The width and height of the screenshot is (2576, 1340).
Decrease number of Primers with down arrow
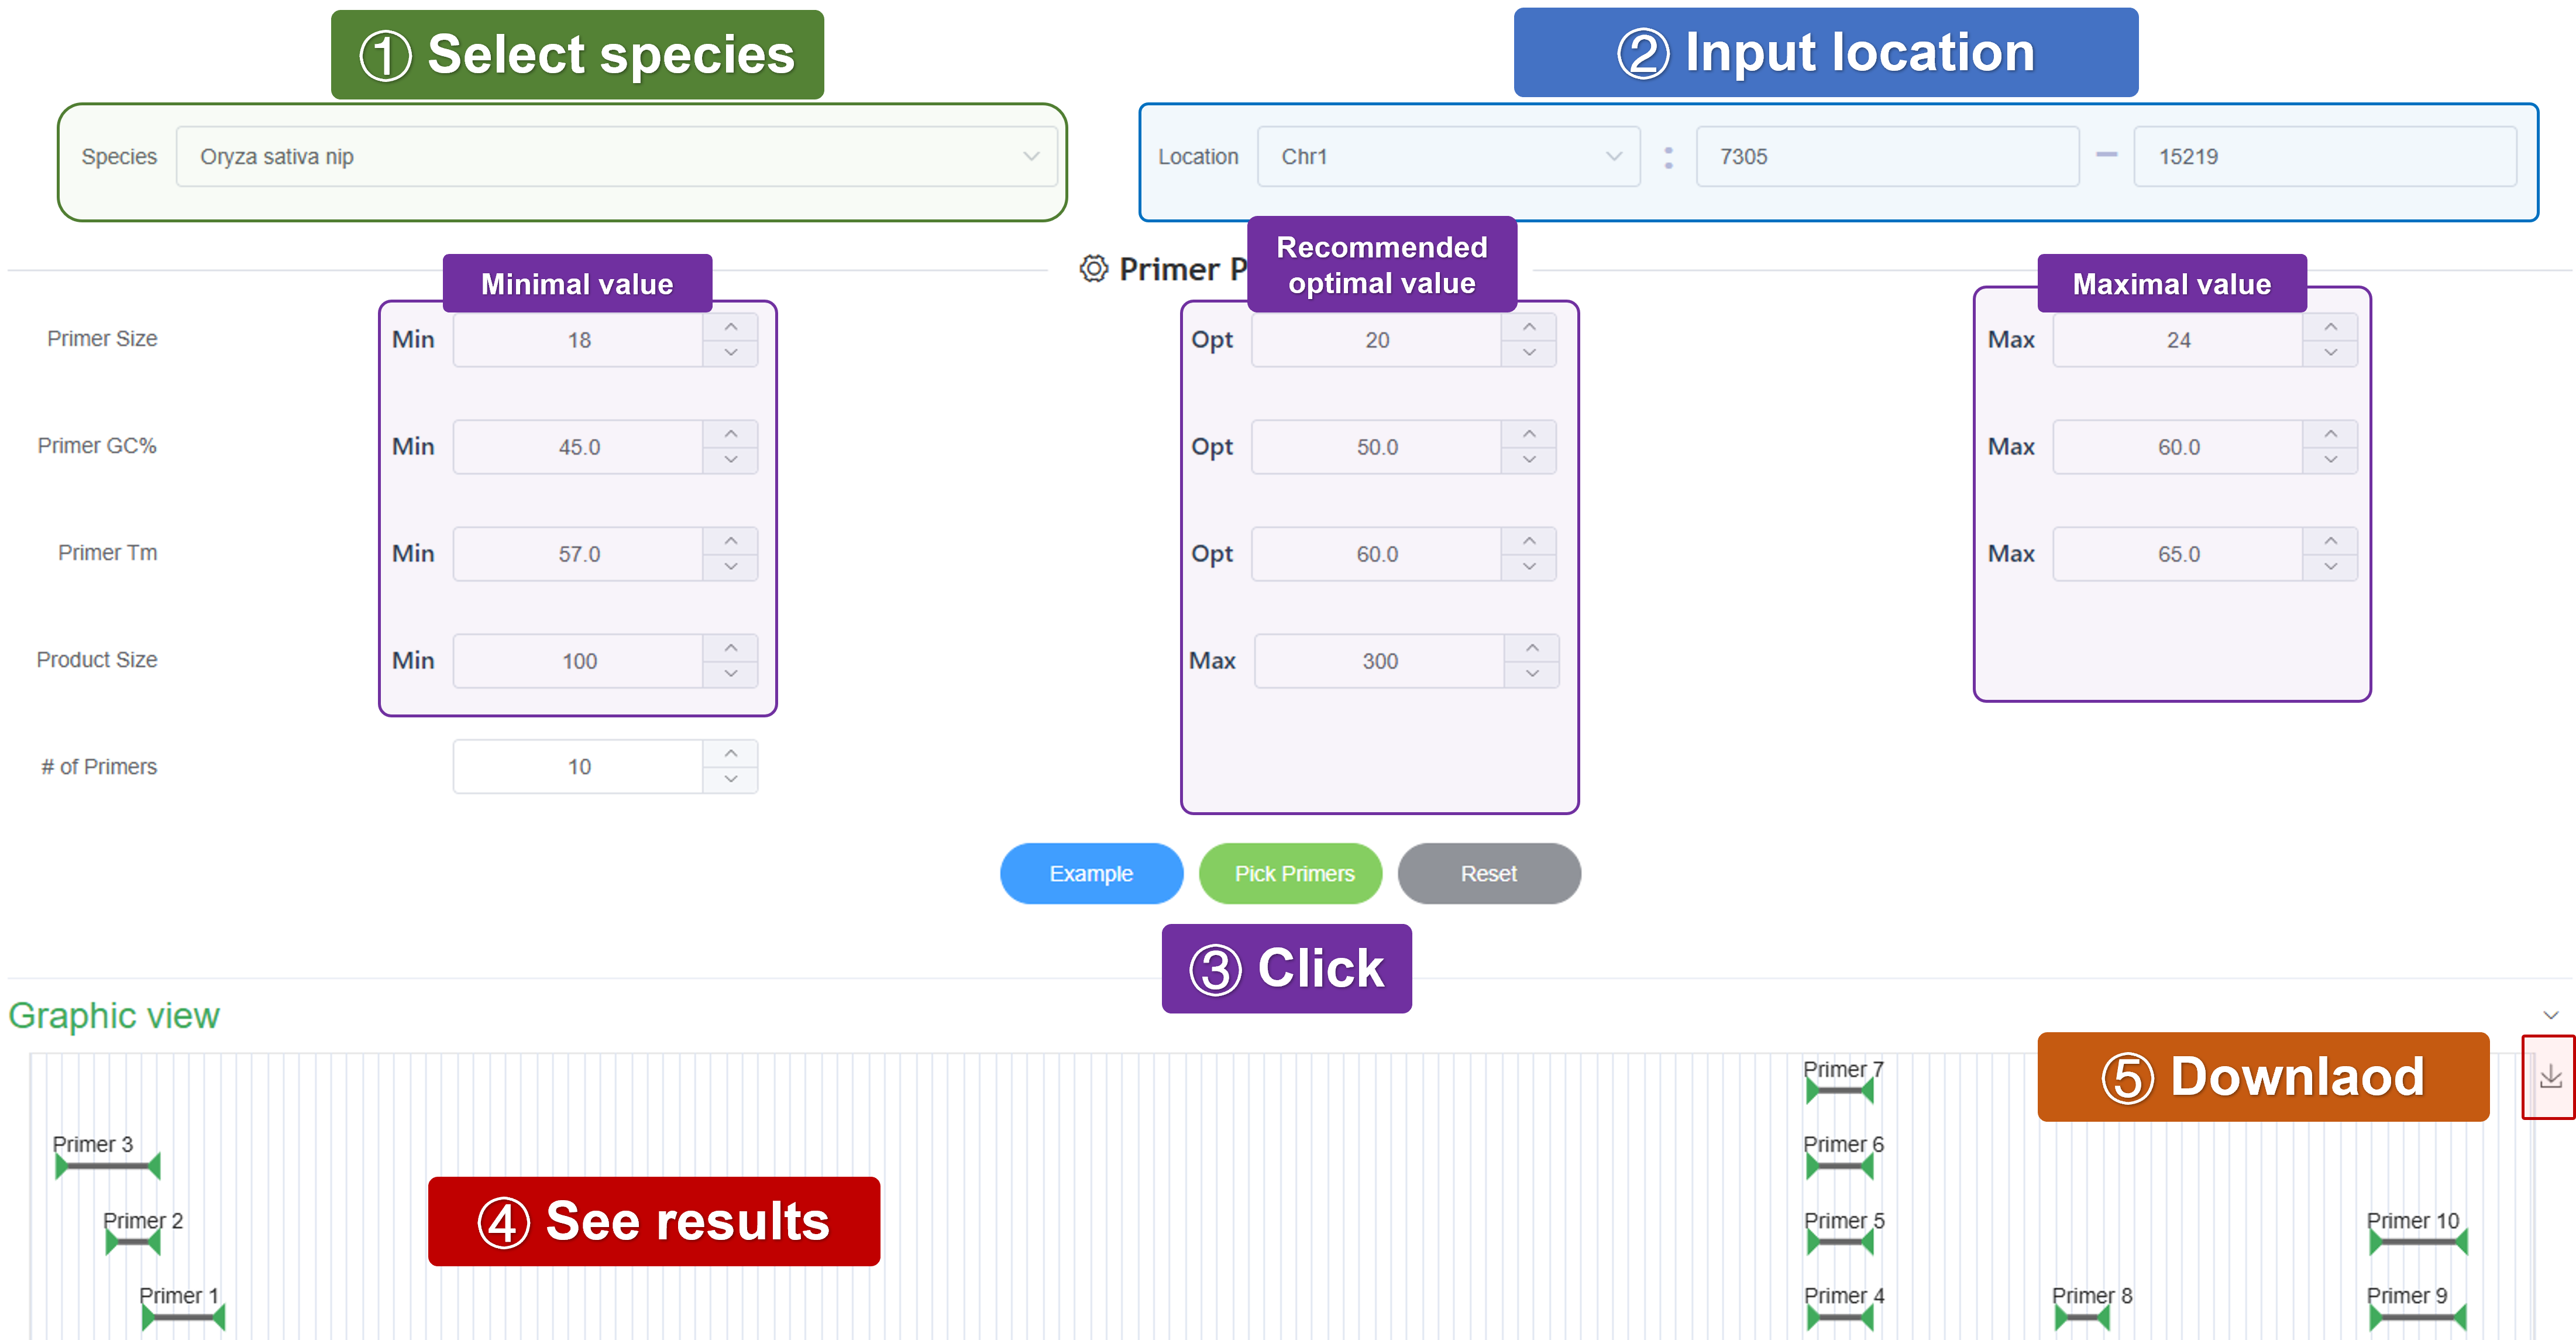(731, 780)
